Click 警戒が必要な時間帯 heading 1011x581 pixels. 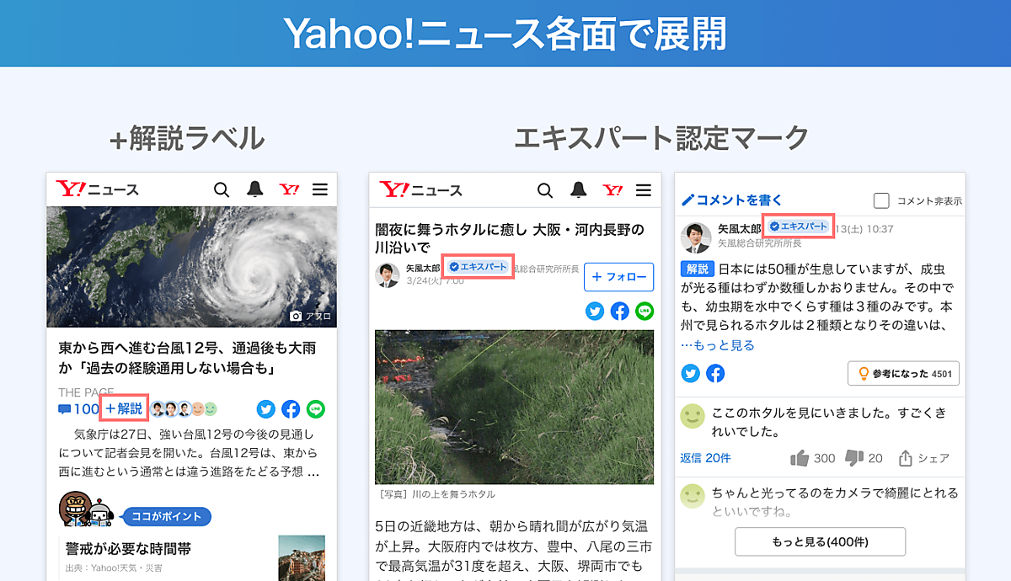point(128,549)
